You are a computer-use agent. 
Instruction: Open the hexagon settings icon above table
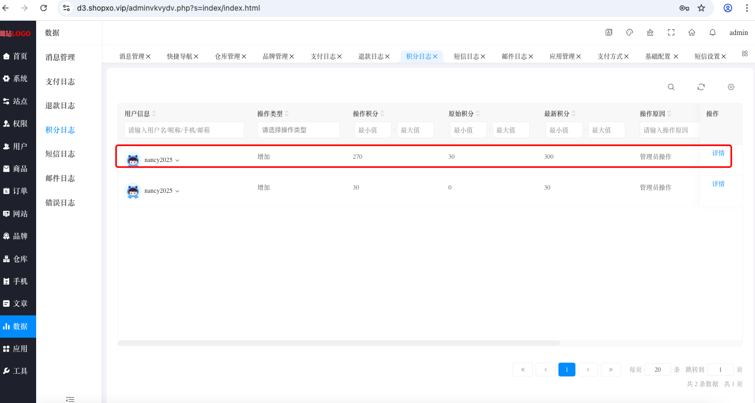click(731, 87)
